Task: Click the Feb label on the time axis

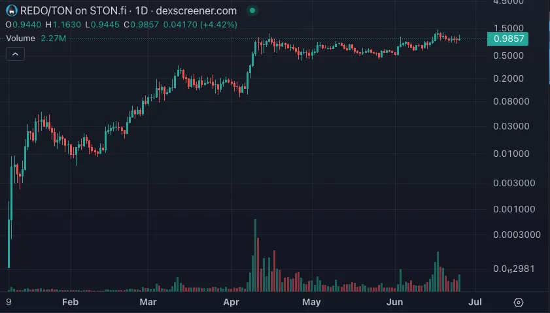Action: (69, 303)
